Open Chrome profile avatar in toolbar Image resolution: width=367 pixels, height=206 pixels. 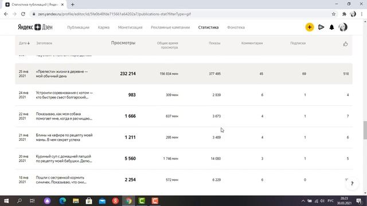[353, 14]
